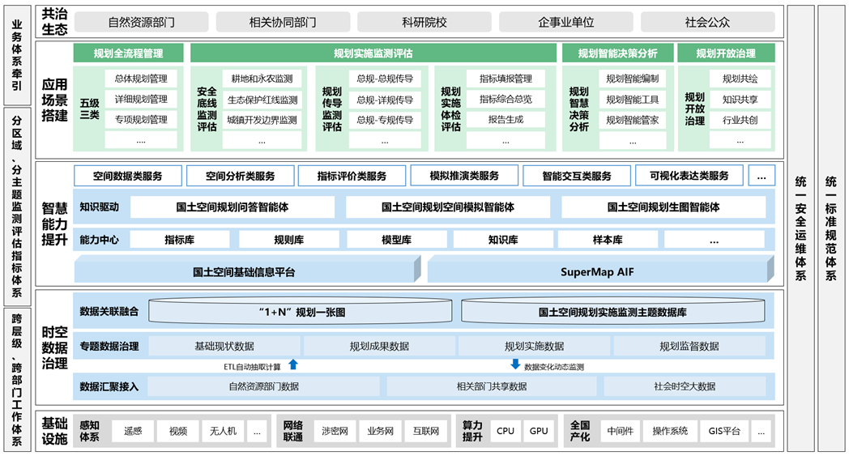Open 指标库 in the 能力中心 row
This screenshot has height=456, width=849.
pos(179,240)
